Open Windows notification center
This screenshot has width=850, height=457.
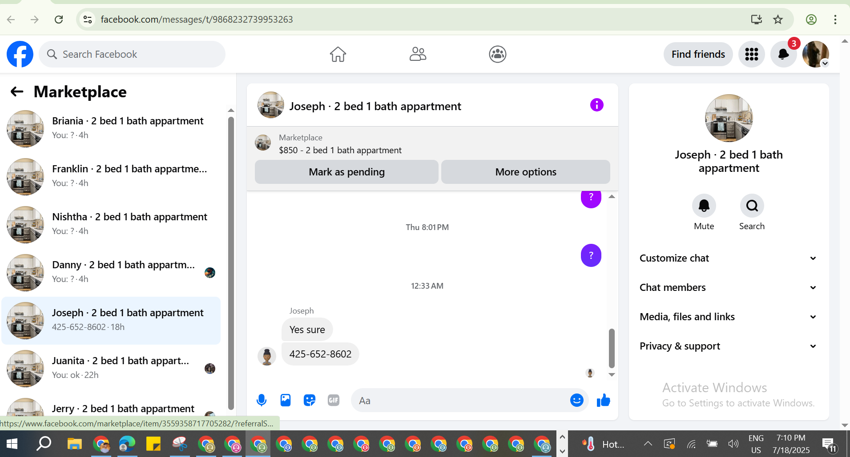[x=830, y=444]
